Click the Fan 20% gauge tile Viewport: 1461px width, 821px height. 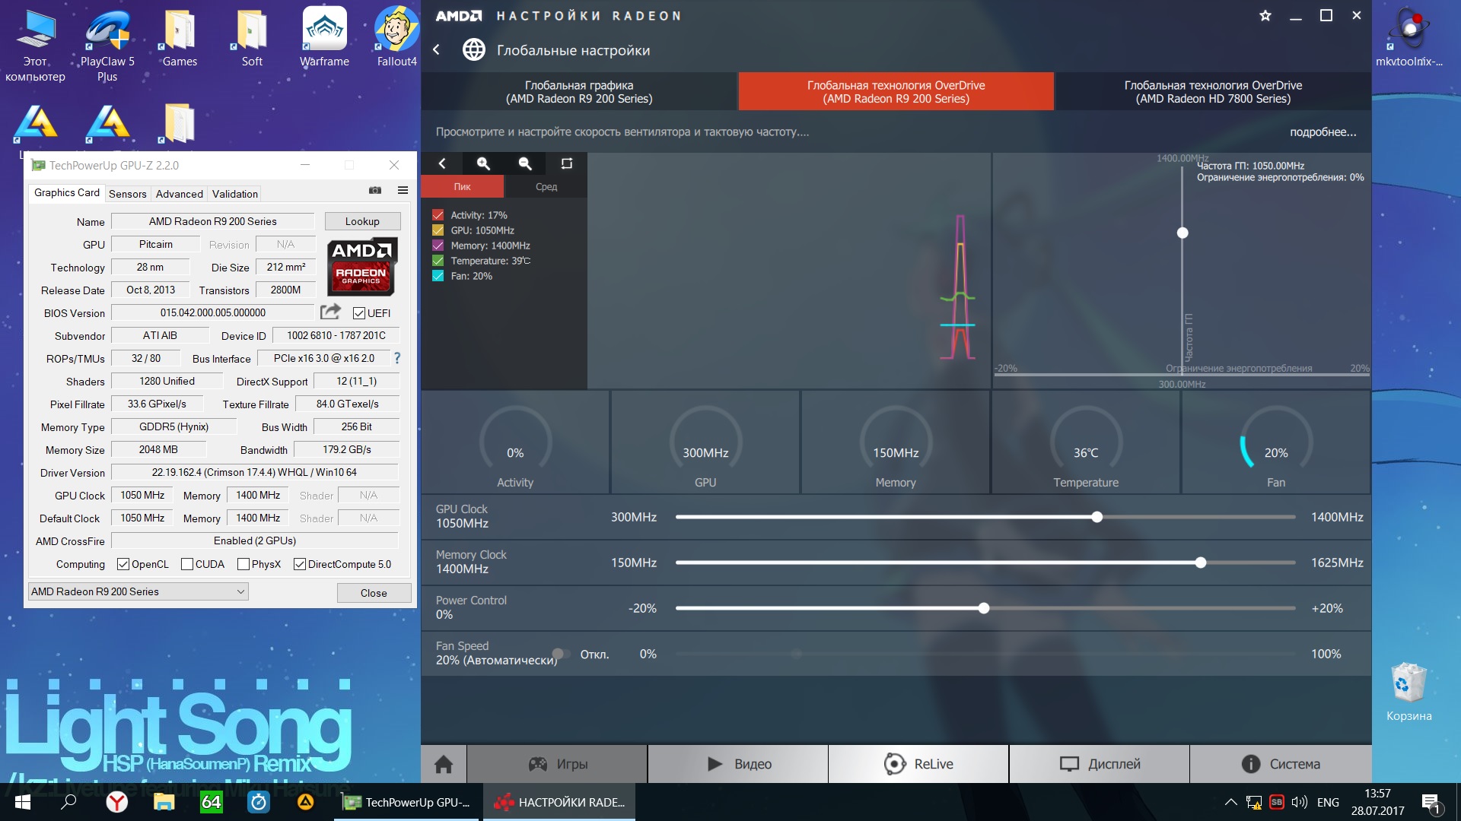tap(1276, 442)
